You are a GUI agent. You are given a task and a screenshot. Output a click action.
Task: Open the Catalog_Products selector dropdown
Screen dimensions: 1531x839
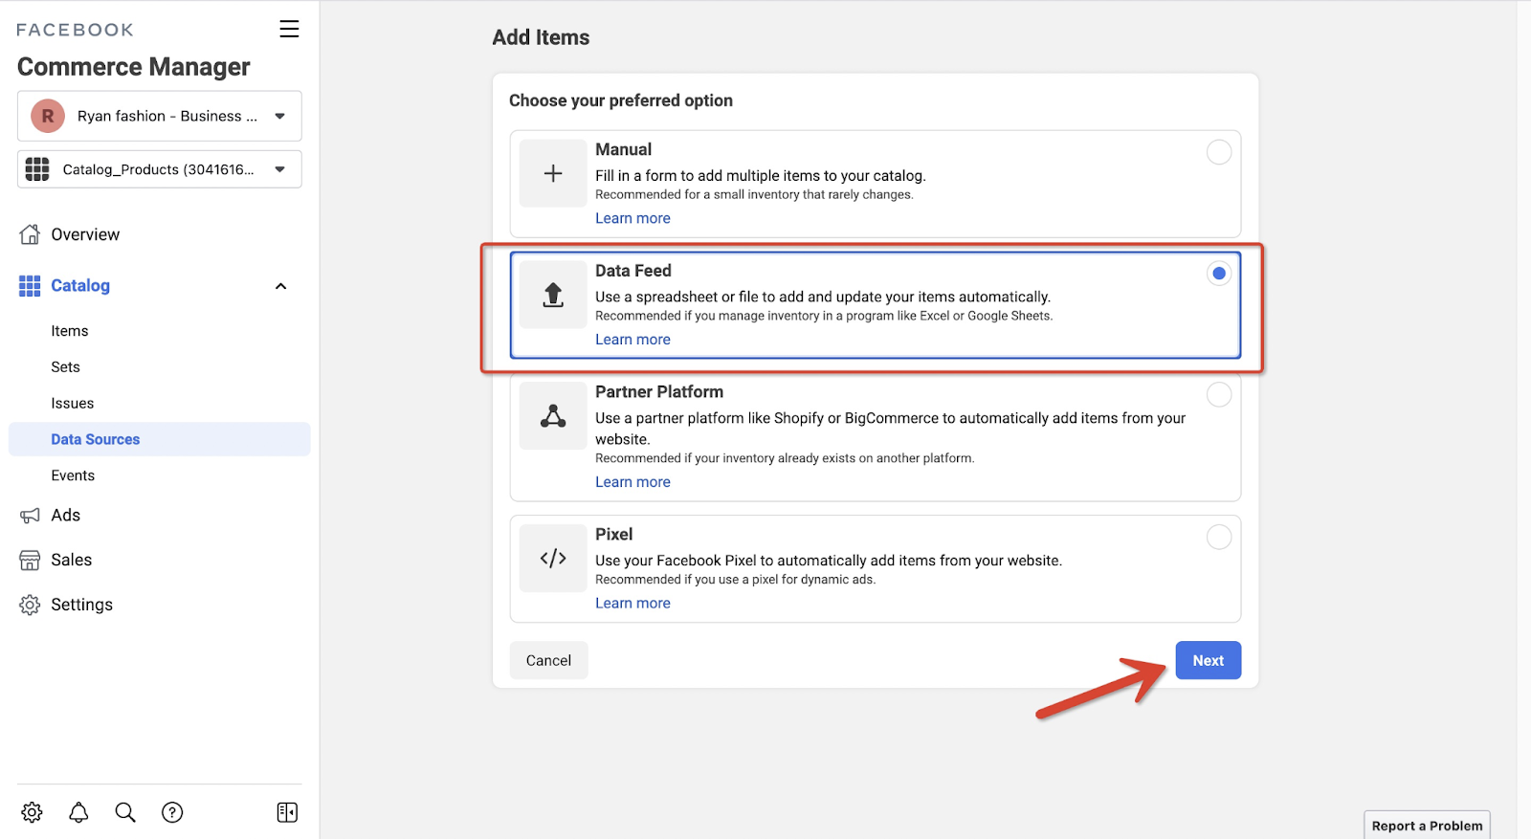click(x=160, y=169)
